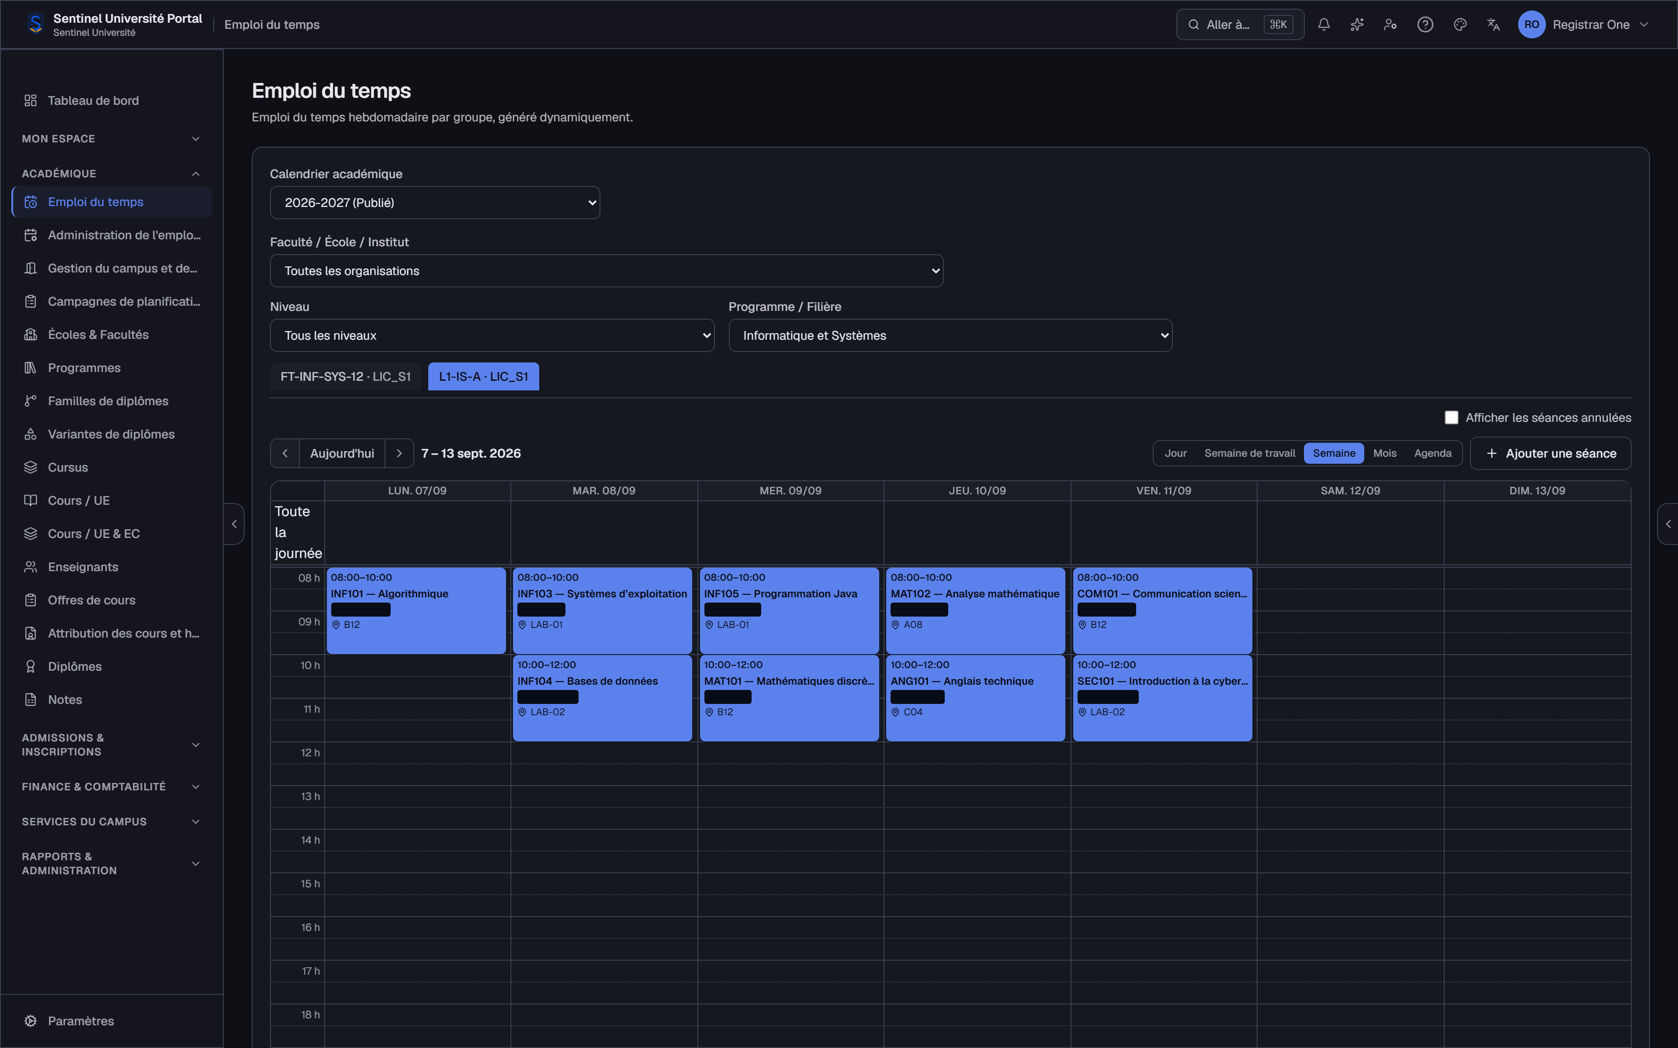This screenshot has height=1048, width=1678.
Task: Open the INF105 — Programmation Java session
Action: point(789,610)
